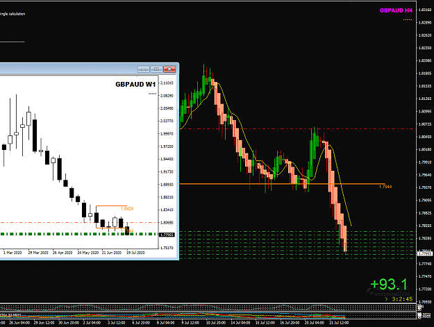Screen dimensions: 434x327
Task: Minimize the GBPAUD W1 chart window
Action: click(x=143, y=69)
